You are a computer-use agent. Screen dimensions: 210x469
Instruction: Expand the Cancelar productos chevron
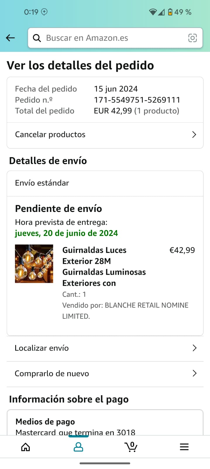194,135
